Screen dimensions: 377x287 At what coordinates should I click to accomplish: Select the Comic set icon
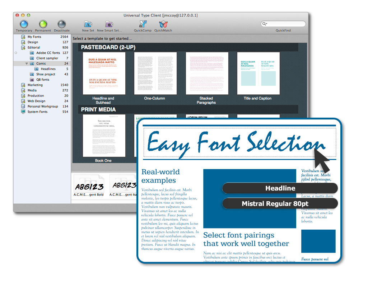pyautogui.click(x=32, y=63)
